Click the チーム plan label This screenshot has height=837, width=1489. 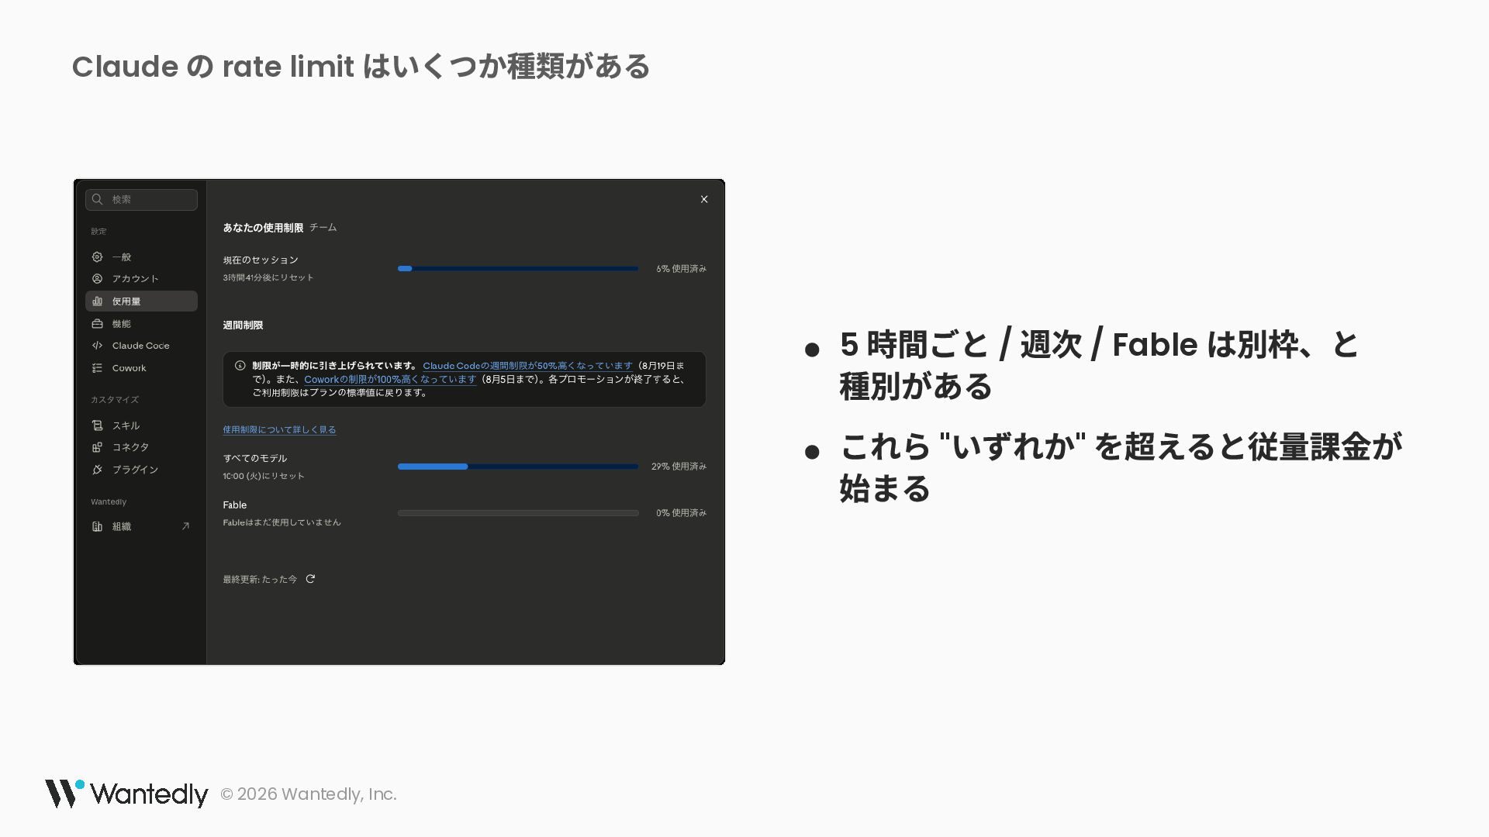323,228
